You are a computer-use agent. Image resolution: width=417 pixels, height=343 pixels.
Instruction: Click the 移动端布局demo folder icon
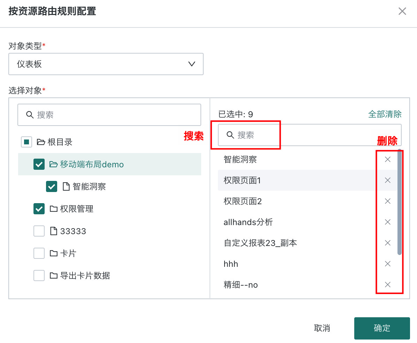coord(53,165)
